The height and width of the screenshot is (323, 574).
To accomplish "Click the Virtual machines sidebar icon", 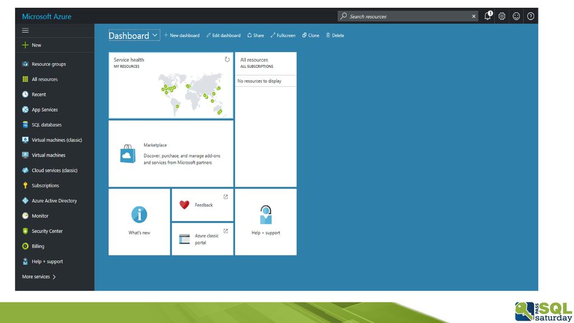I will (x=25, y=155).
